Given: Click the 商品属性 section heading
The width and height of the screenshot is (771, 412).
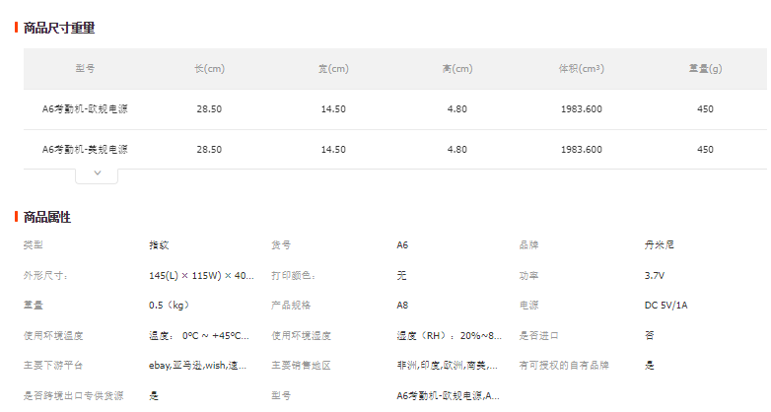Looking at the screenshot, I should pos(47,217).
